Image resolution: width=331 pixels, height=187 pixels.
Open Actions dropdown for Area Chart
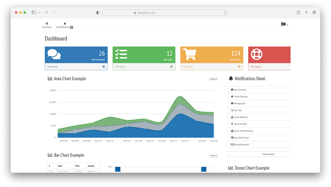[x=213, y=79]
